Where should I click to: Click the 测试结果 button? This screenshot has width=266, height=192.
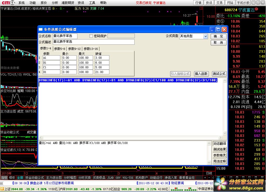coord(220,149)
